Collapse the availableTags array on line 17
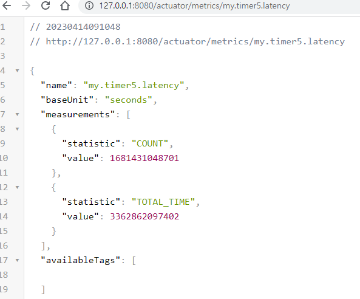 pos(17,260)
